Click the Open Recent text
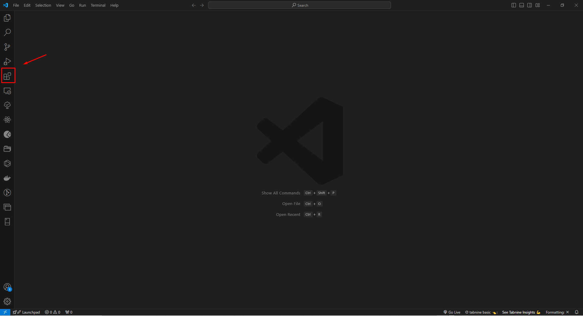The width and height of the screenshot is (583, 316). (x=288, y=214)
